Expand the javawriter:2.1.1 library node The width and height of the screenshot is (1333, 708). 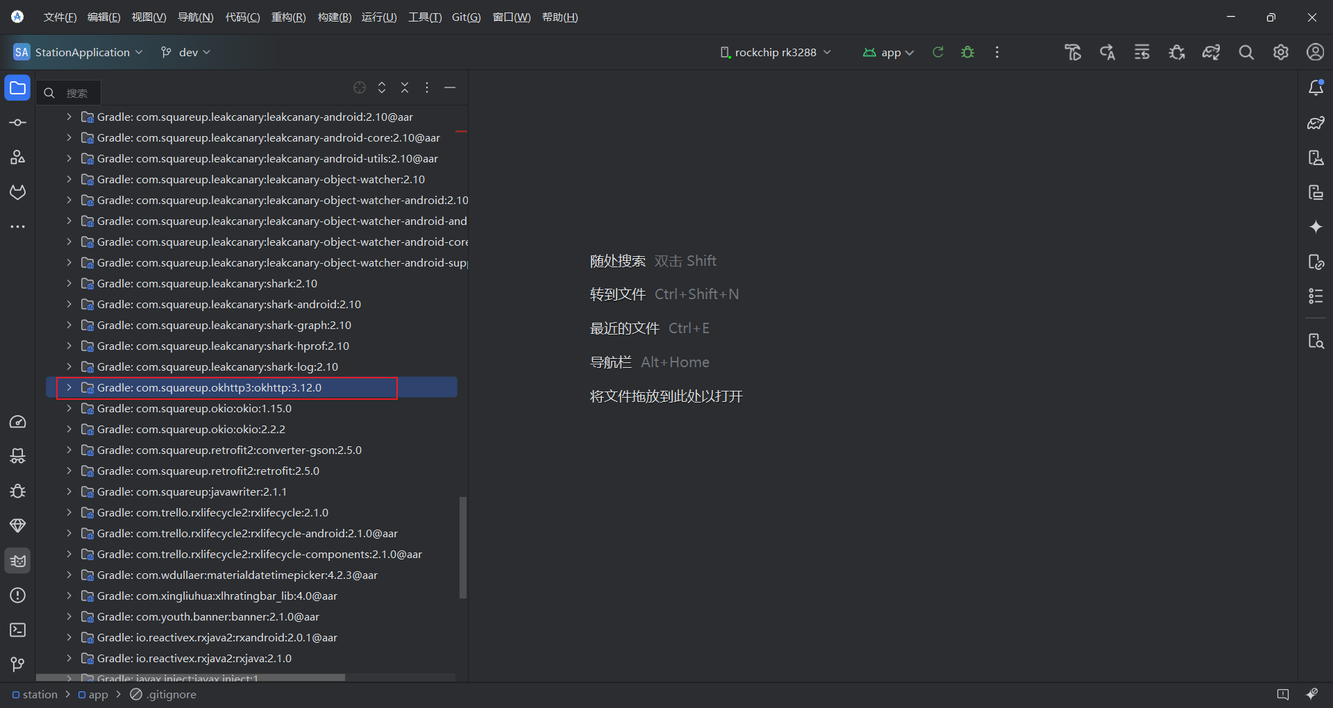click(69, 491)
